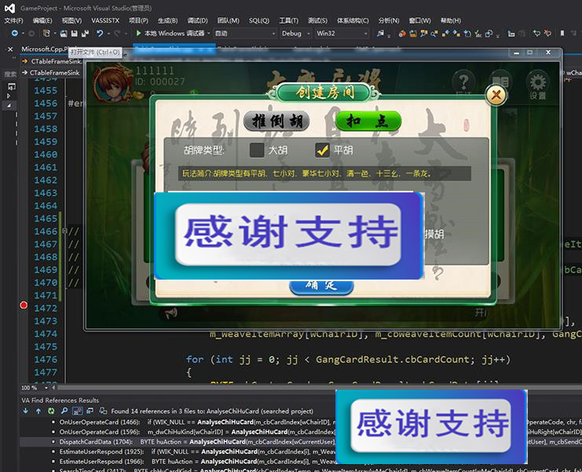Viewport: 582px width, 472px height.
Task: Click the new project toolbar icon
Action: 46,34
